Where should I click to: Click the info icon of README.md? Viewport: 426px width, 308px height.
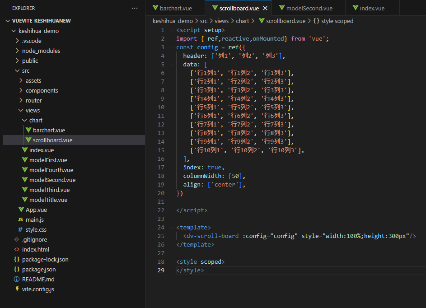tap(17, 279)
